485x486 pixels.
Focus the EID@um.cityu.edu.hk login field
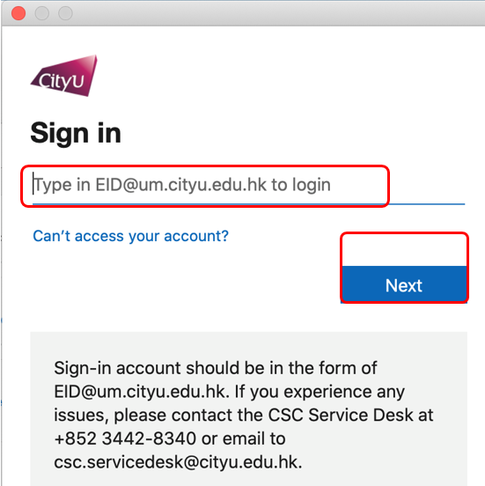tap(248, 185)
